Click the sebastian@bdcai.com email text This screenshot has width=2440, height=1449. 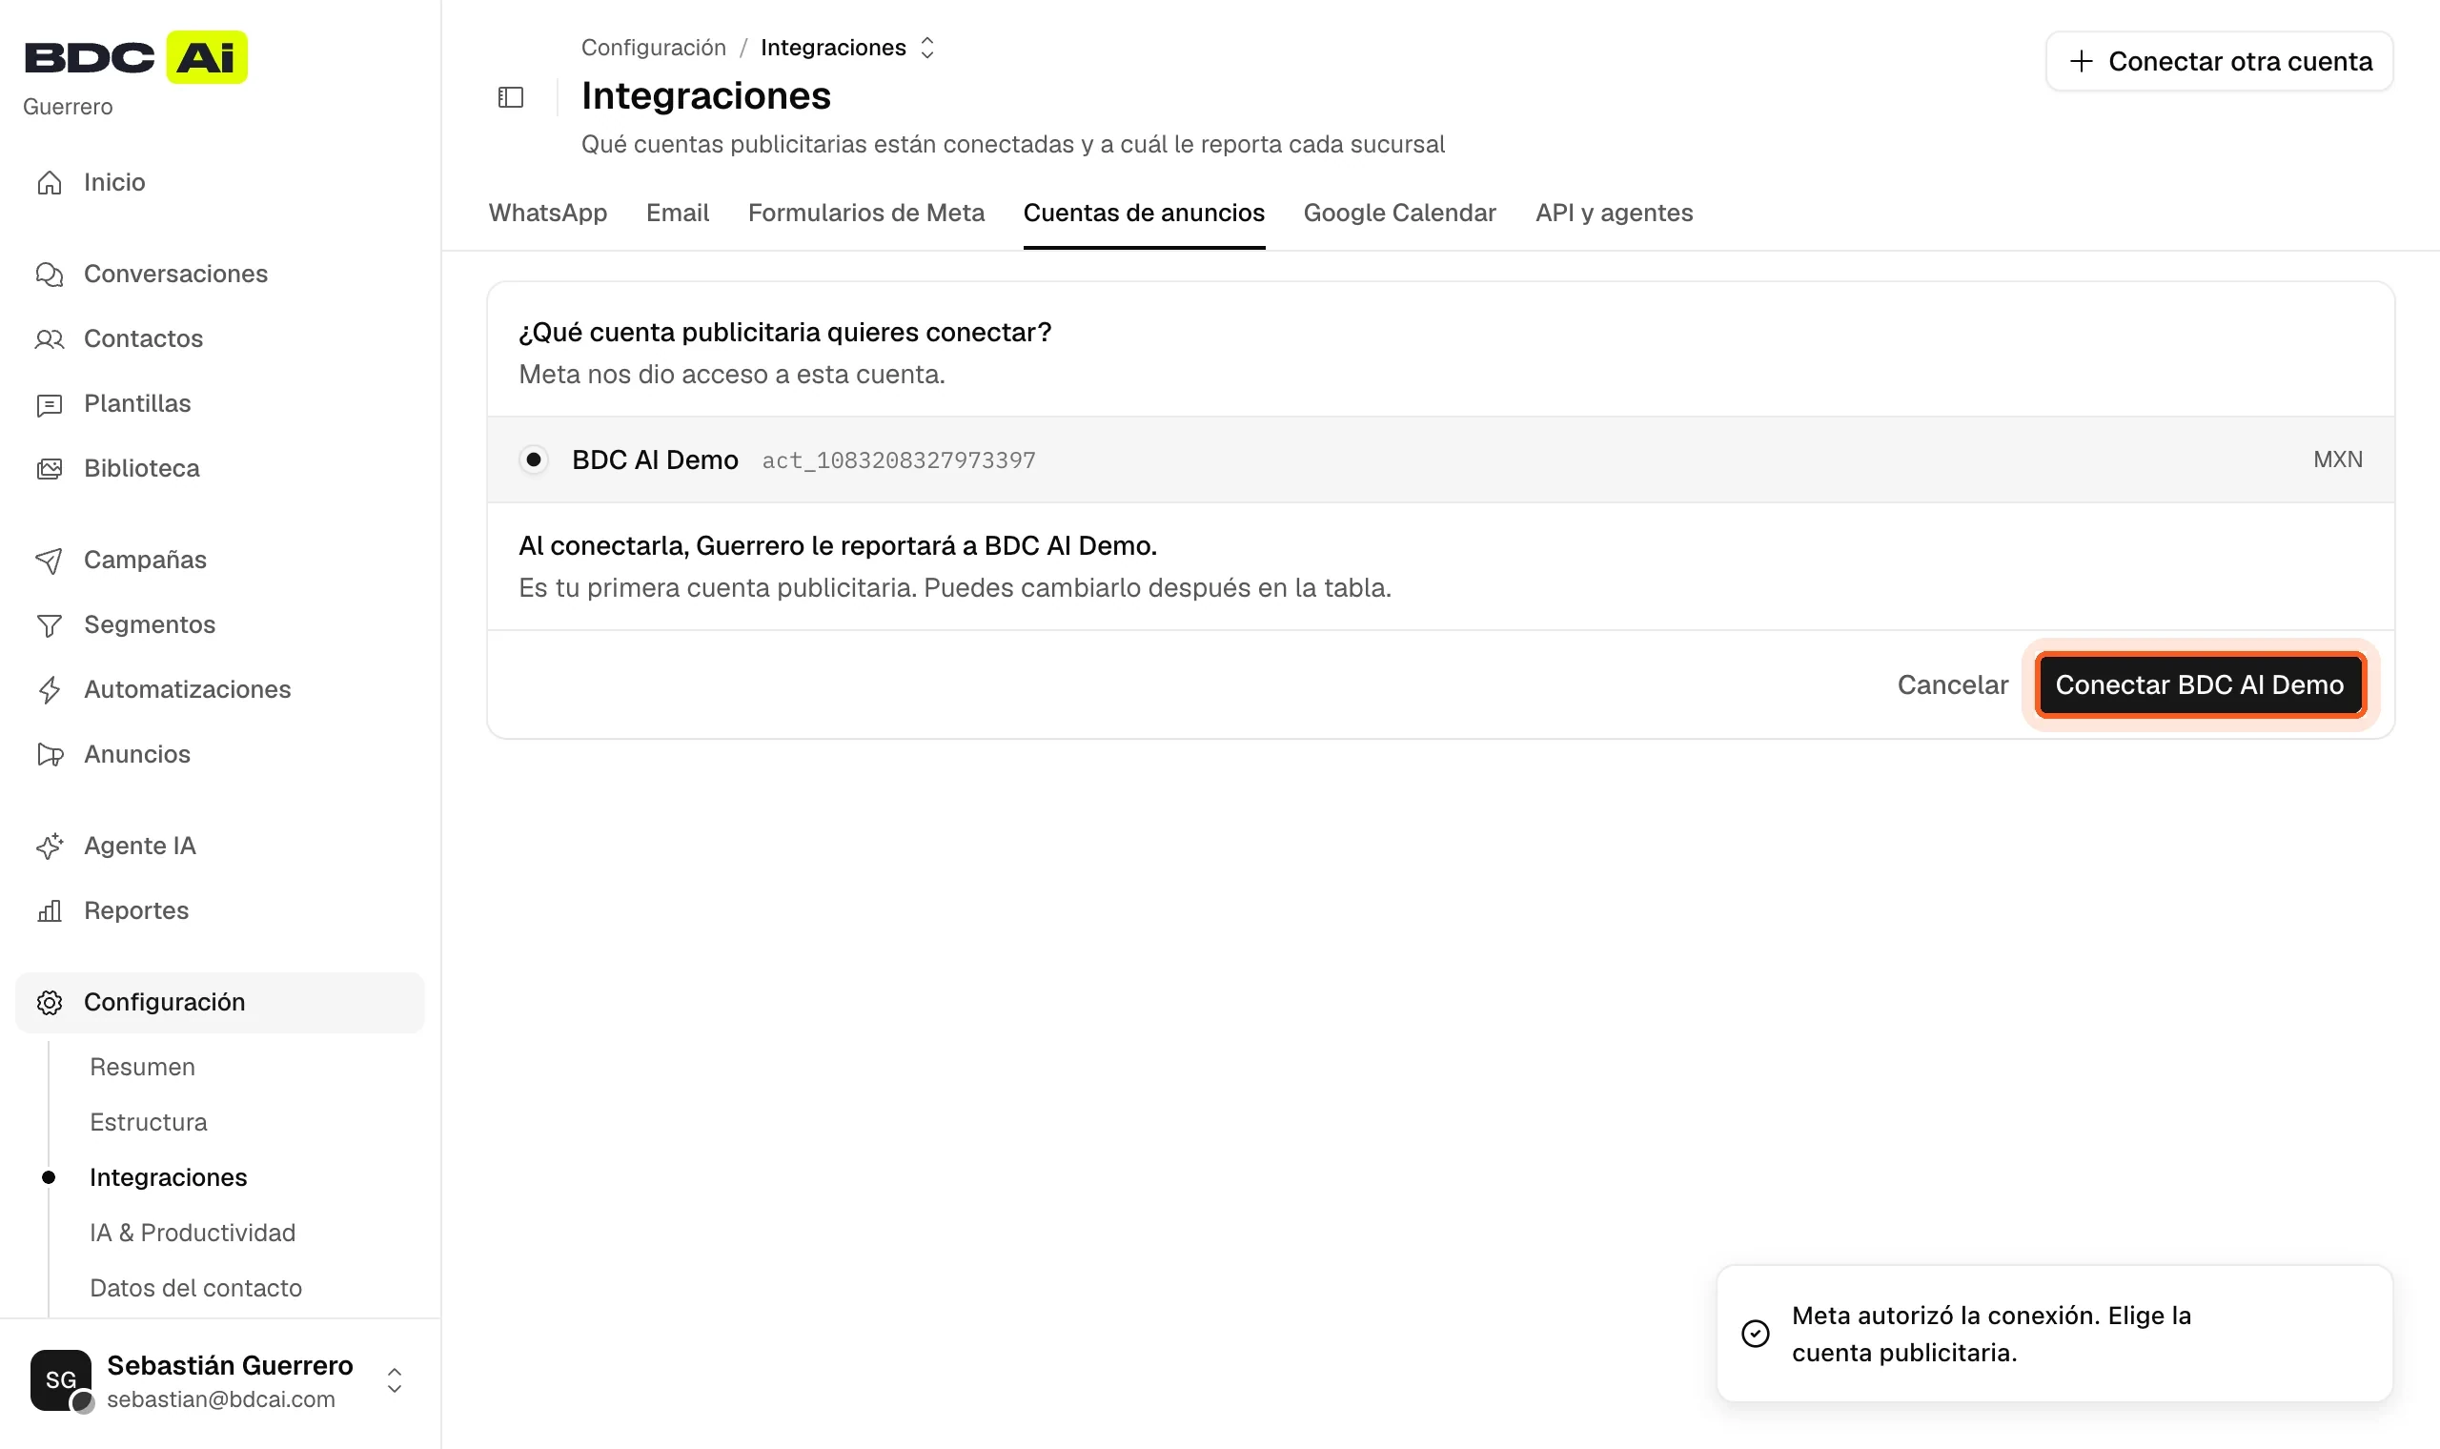220,1399
